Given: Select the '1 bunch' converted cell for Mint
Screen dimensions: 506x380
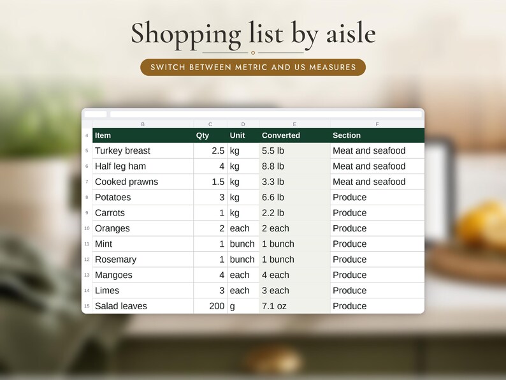Looking at the screenshot, I should [294, 244].
